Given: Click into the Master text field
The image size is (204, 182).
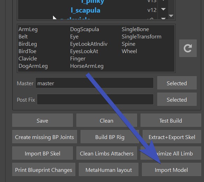Looking at the screenshot, I should click(95, 83).
